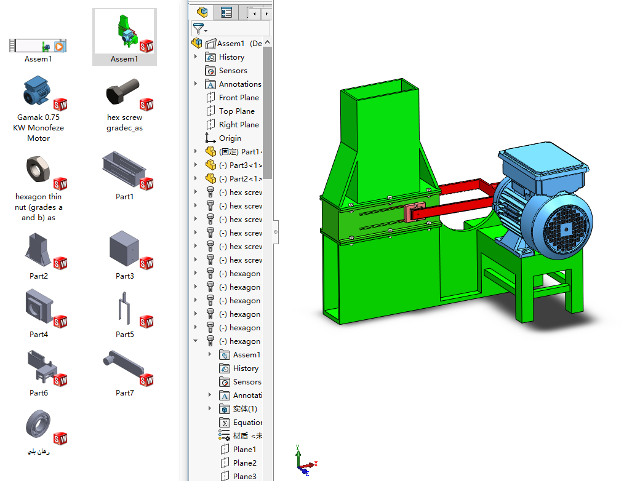624x481 pixels.
Task: Select the Assem1 animation file thumbnail
Action: (38, 46)
